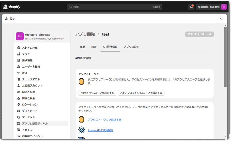This screenshot has height=141, width=231.
Task: Click the Checkout cart icon
Action: coord(19,79)
